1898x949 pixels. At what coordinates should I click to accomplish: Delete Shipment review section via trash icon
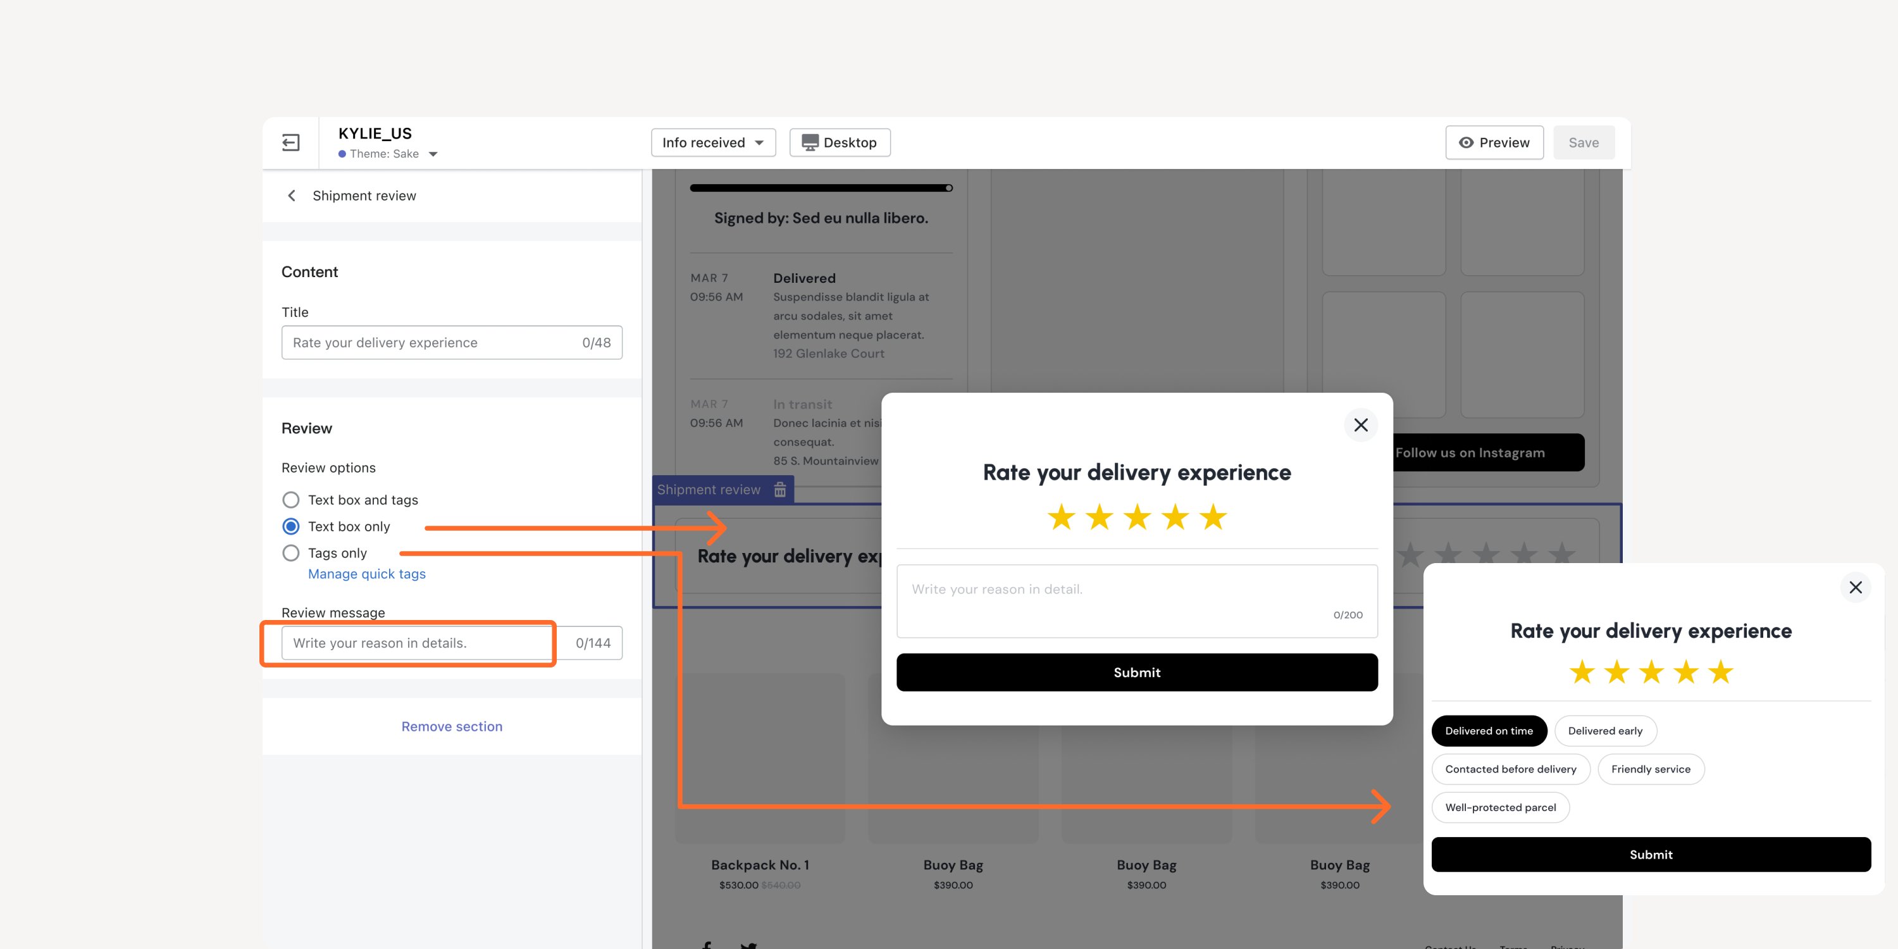[x=780, y=489]
